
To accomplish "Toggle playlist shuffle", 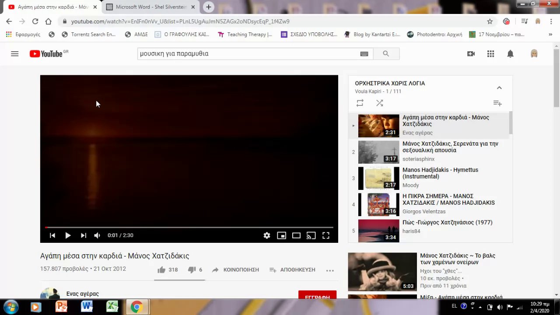I will click(x=379, y=103).
